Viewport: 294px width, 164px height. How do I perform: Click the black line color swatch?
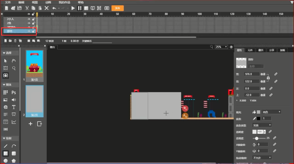click(259, 118)
